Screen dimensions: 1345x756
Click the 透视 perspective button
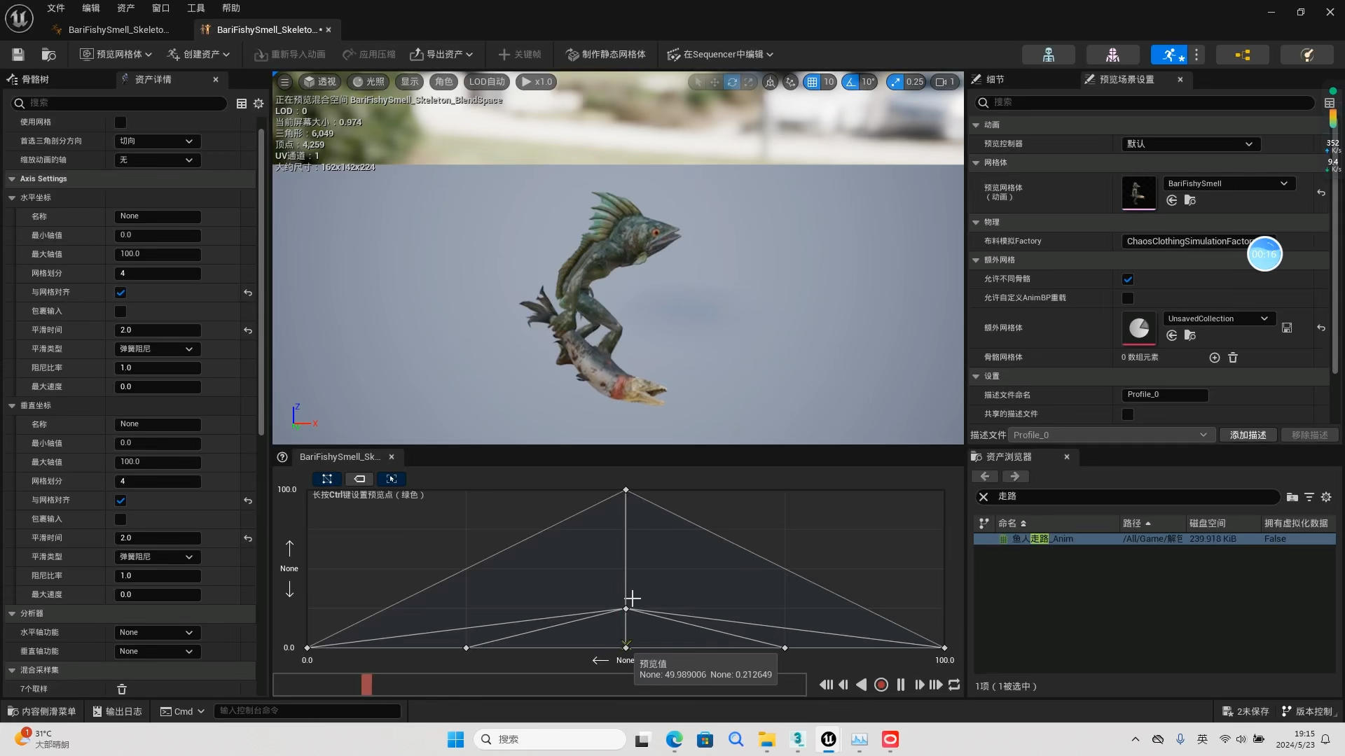point(319,82)
